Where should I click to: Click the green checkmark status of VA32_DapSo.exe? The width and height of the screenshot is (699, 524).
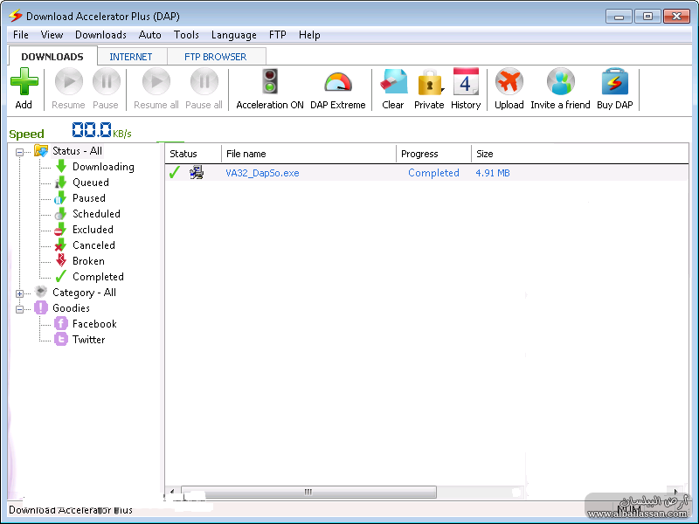(175, 172)
